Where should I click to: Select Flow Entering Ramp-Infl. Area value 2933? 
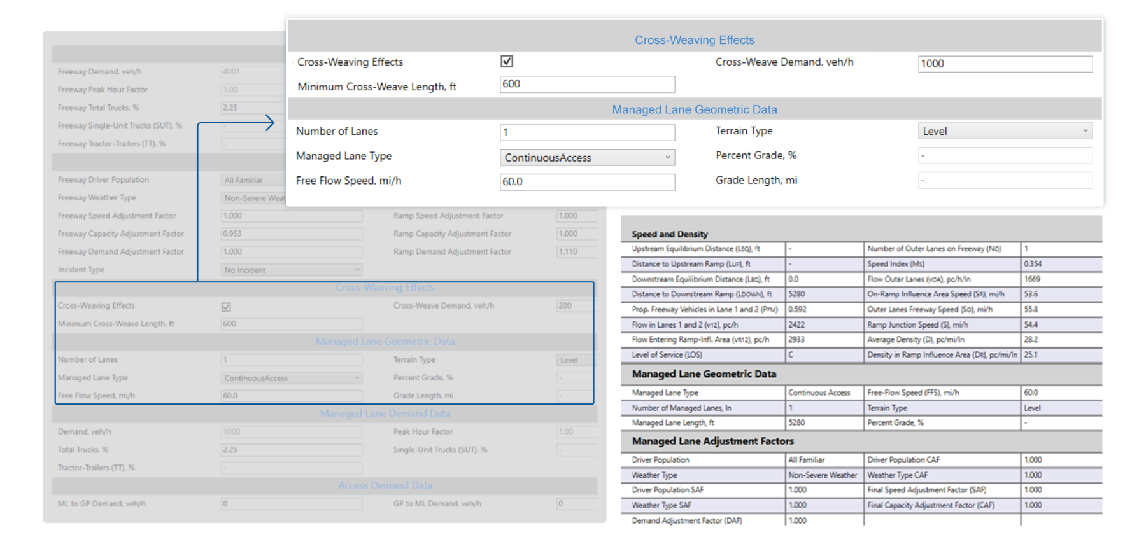[796, 340]
